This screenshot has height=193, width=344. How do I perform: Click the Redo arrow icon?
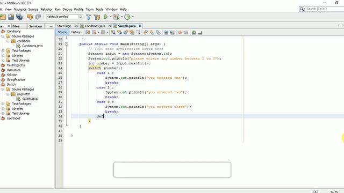point(38,17)
